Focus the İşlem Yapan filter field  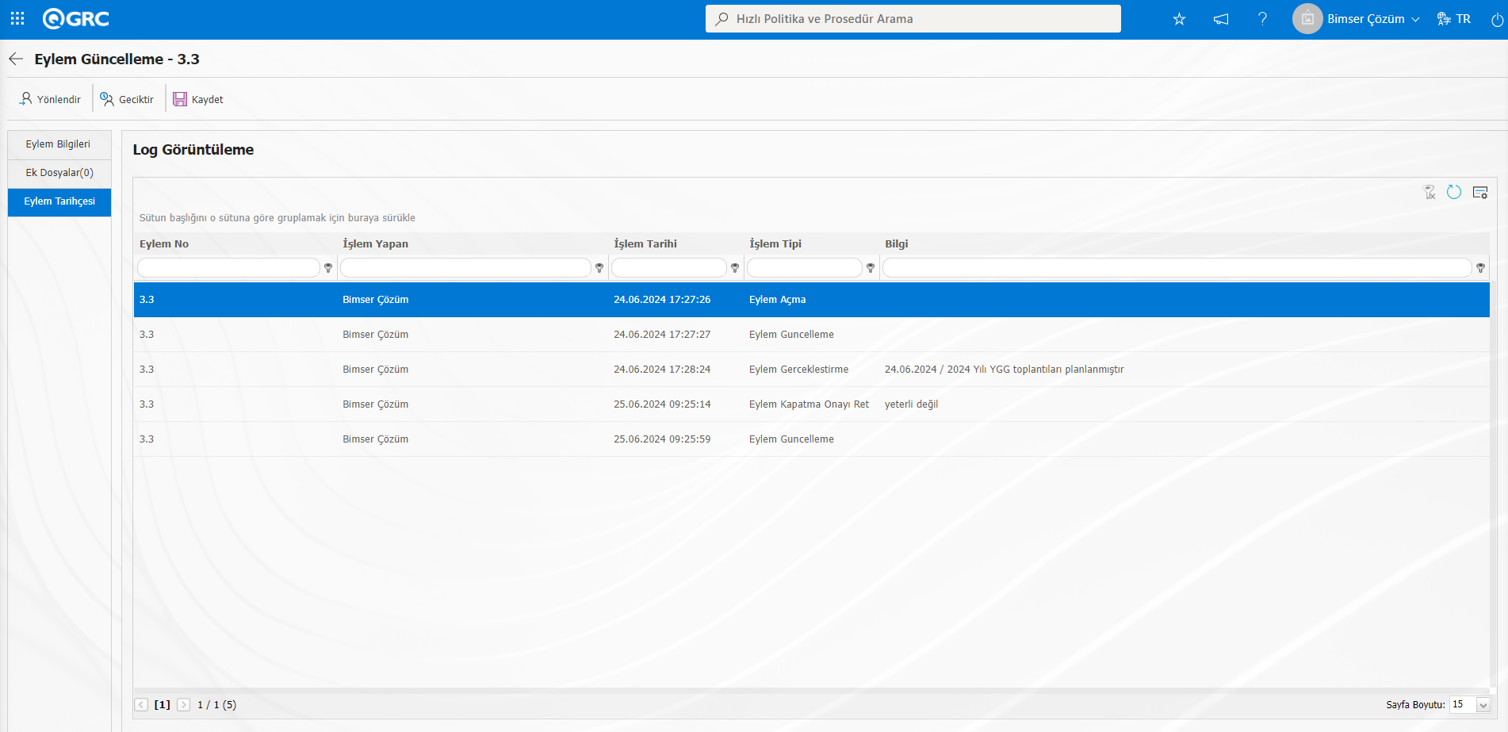[x=465, y=268]
